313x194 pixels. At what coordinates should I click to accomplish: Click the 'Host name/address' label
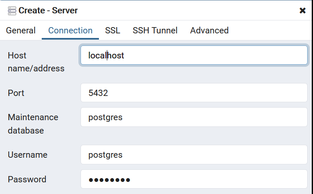[x=36, y=62]
